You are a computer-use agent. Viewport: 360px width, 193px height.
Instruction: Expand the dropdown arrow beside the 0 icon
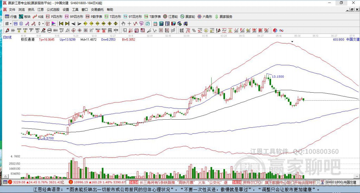tap(43, 24)
